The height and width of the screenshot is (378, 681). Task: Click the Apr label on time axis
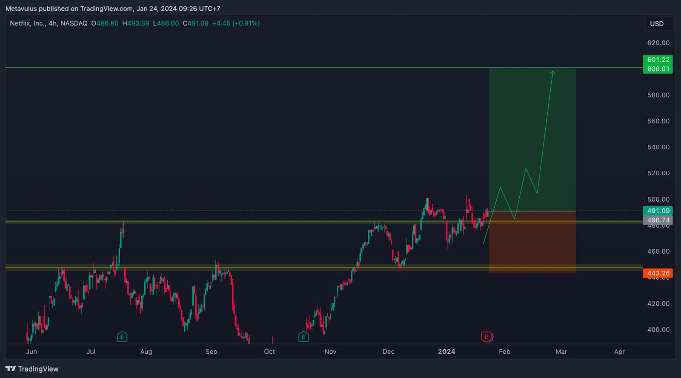[619, 352]
